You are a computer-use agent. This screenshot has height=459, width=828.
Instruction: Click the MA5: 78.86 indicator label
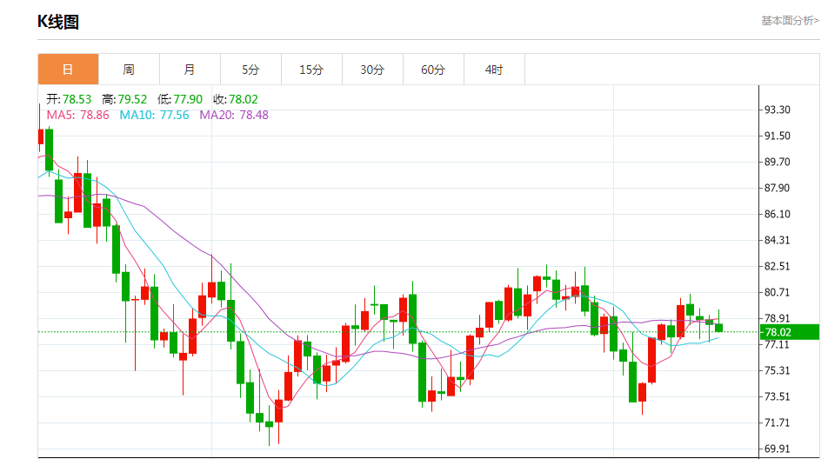77,115
